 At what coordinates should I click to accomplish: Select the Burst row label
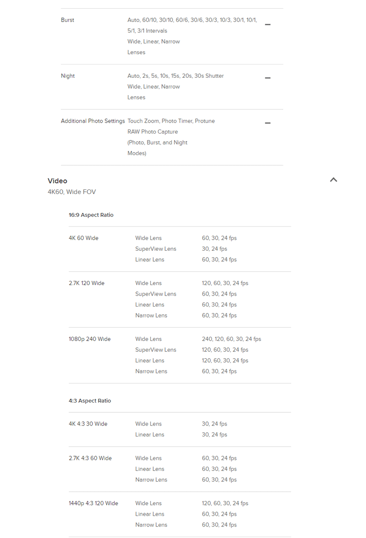click(68, 20)
